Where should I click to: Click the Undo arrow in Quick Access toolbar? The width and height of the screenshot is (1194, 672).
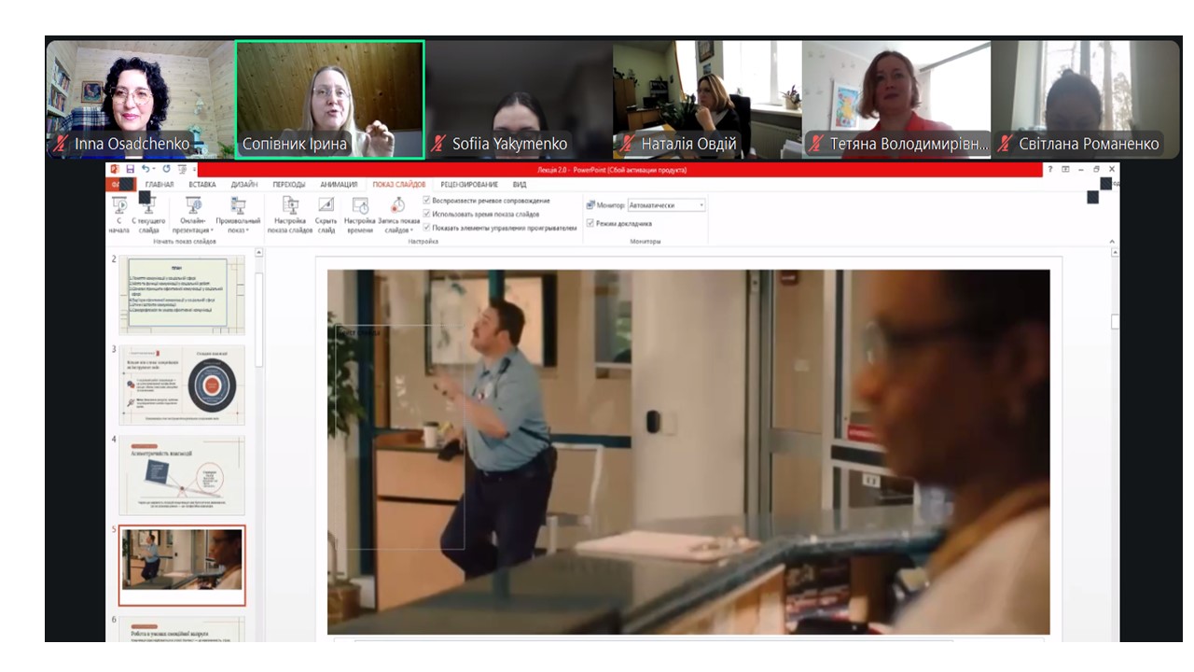[x=146, y=169]
